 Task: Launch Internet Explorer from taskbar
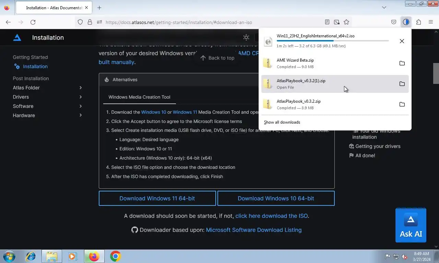coord(31,256)
